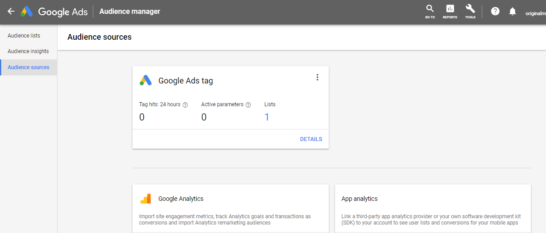
Task: Click the help icon next to Active parameters
Action: (x=248, y=105)
